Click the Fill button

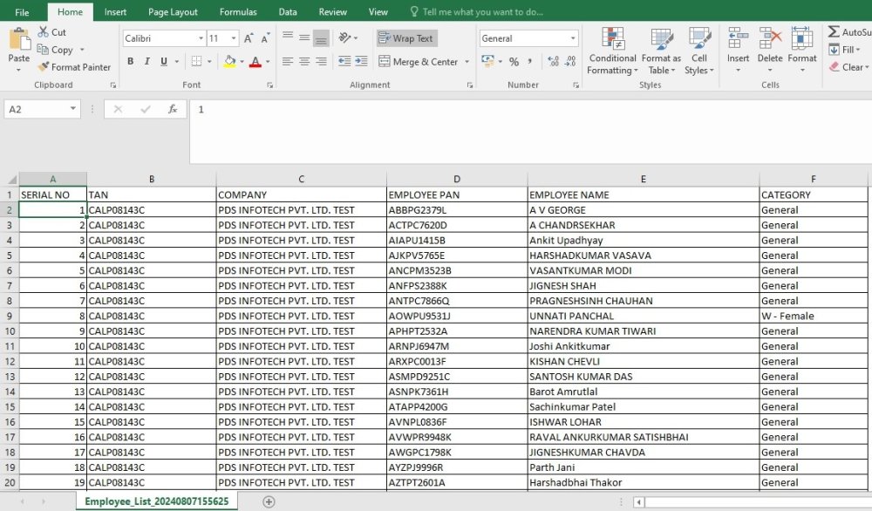click(x=844, y=50)
